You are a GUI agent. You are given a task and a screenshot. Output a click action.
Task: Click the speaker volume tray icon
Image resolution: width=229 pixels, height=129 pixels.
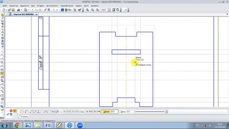click(210, 125)
